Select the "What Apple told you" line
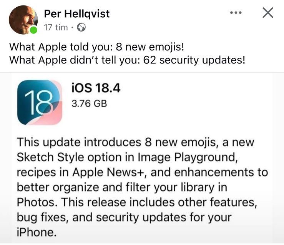This screenshot has height=245, width=284. 97,47
